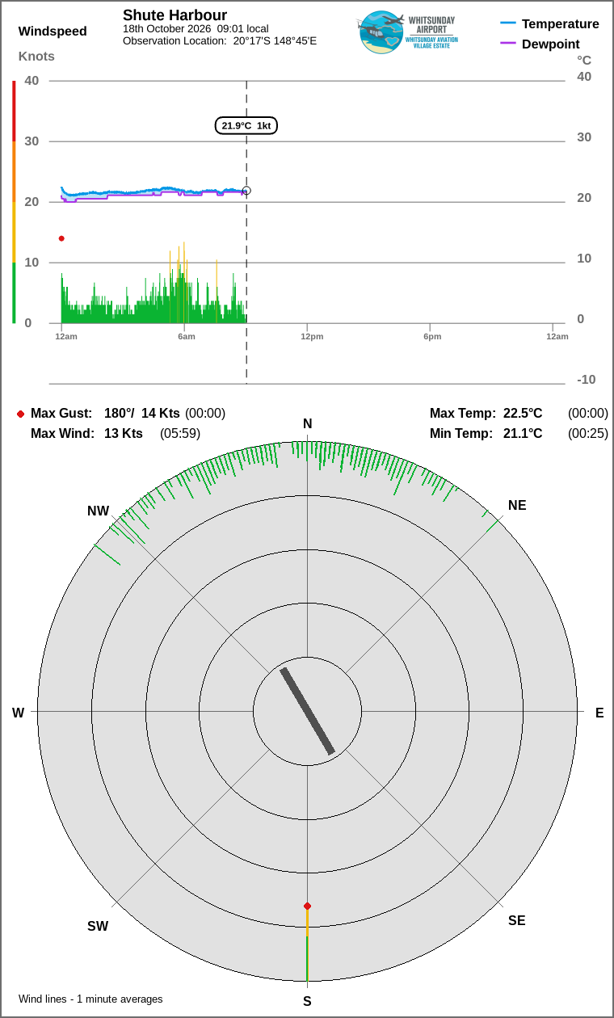This screenshot has width=614, height=1018.
Task: Click the Whitsunday Airport logo
Action: (x=406, y=32)
